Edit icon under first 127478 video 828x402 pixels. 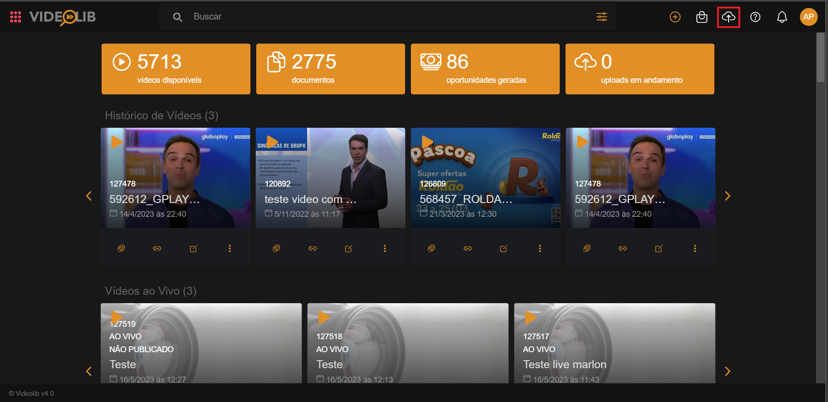pyautogui.click(x=193, y=248)
